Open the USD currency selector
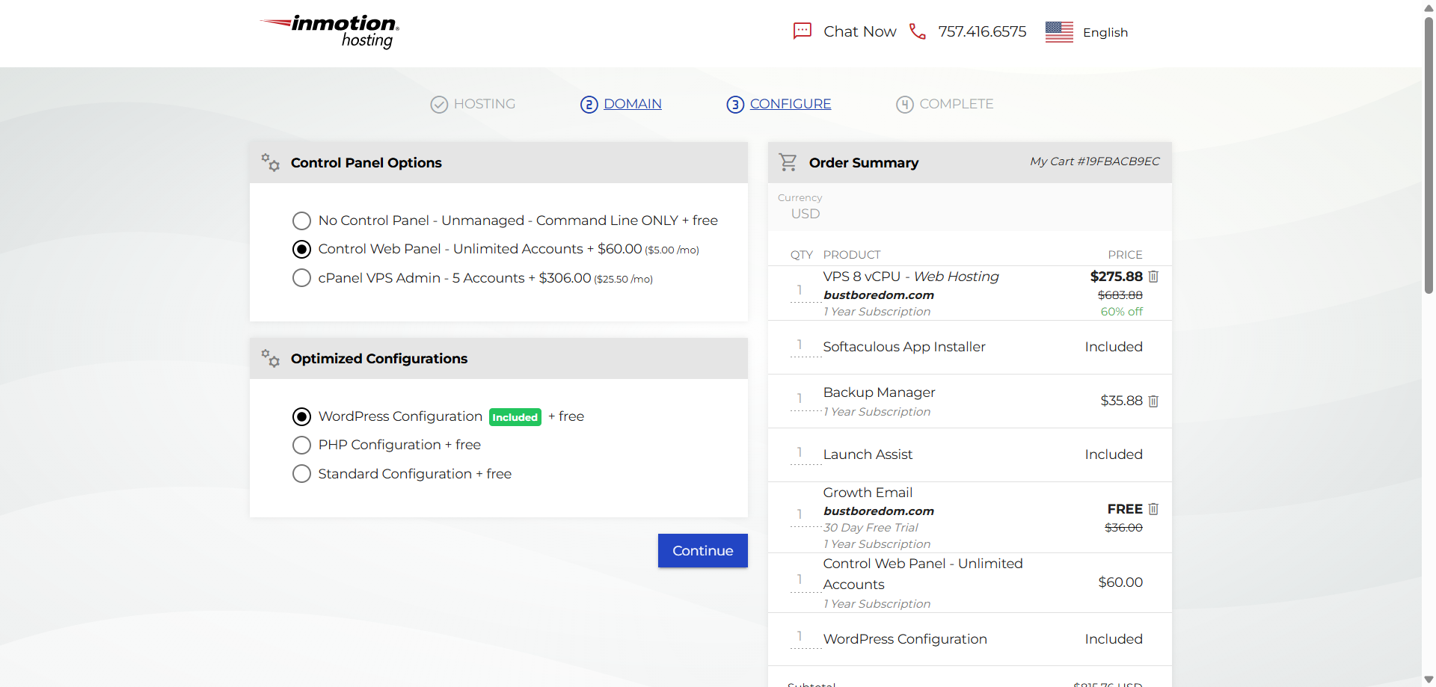 806,214
